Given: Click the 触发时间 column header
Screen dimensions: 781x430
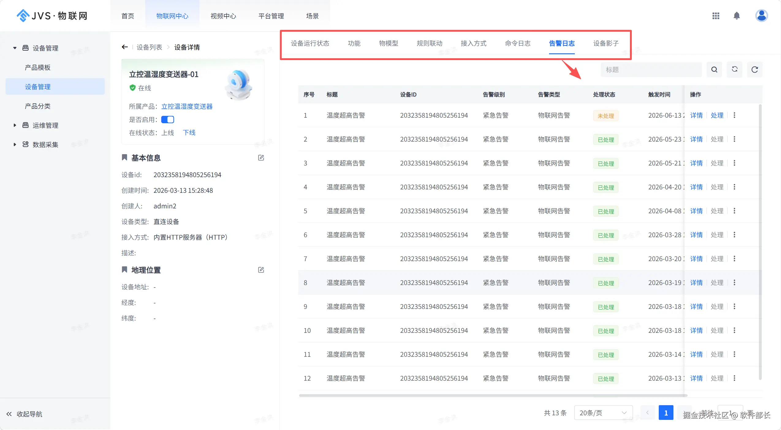Looking at the screenshot, I should pos(659,94).
